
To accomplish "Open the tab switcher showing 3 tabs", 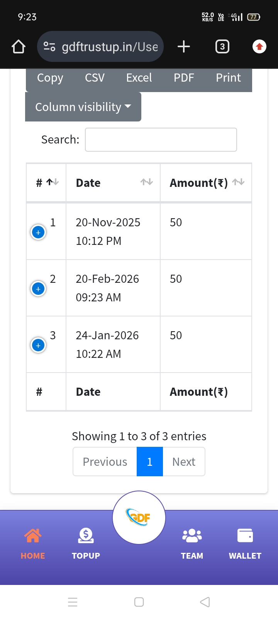I will [222, 47].
